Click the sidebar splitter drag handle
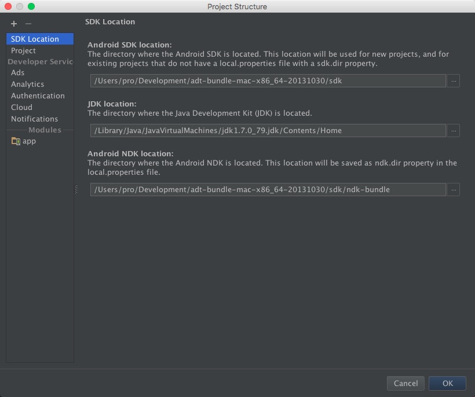This screenshot has height=397, width=475. (76, 189)
